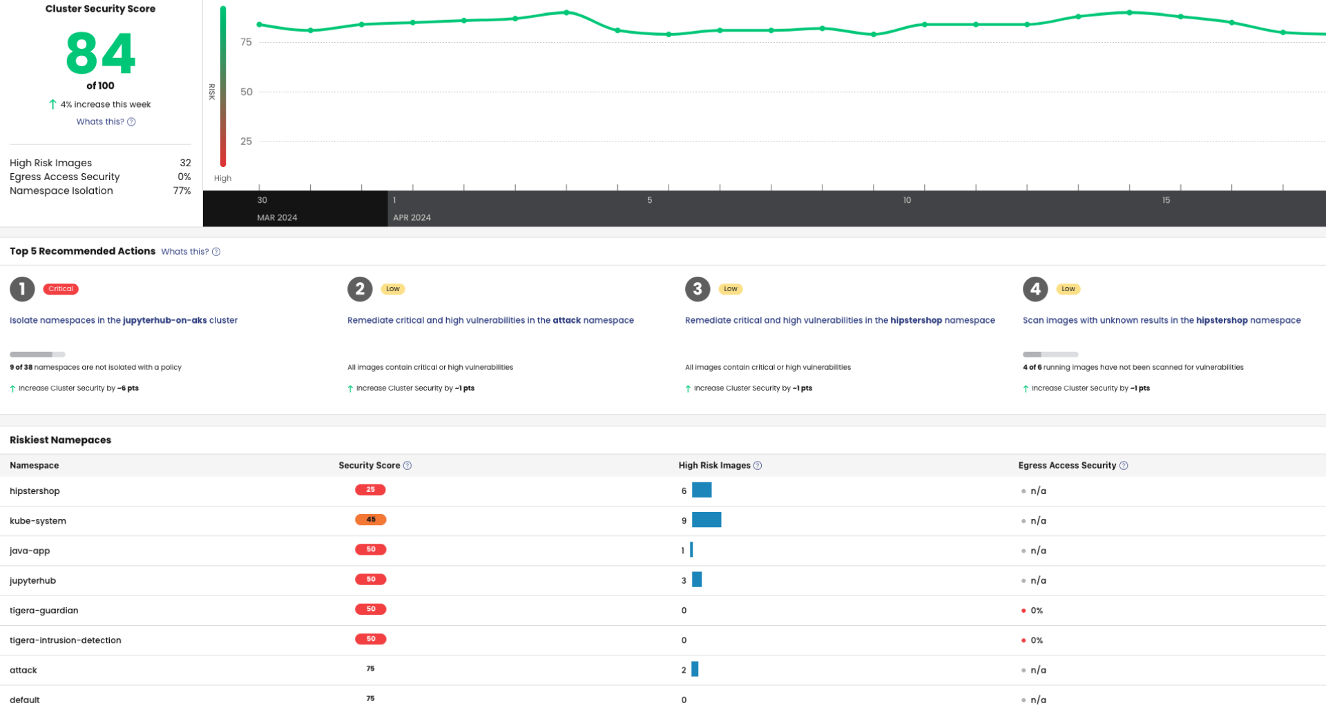This screenshot has height=710, width=1326.
Task: Click help icon next to Top 5 Recommended Actions
Action: point(215,251)
